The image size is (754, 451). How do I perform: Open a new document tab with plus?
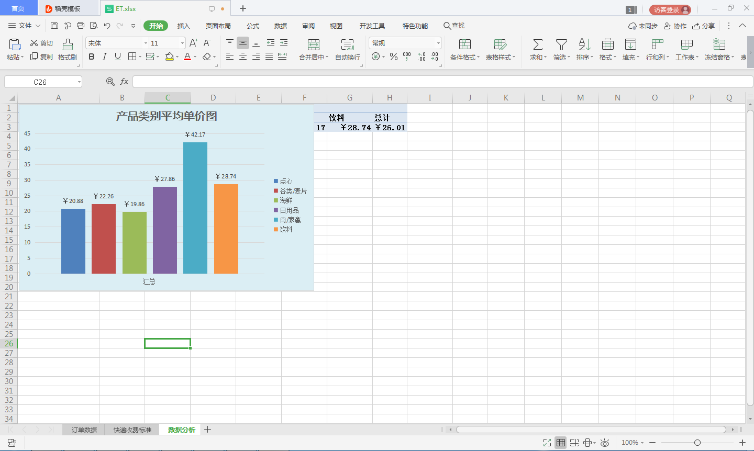[x=243, y=8]
